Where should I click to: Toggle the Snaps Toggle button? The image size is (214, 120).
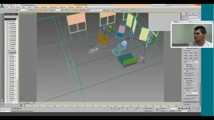click(74, 10)
